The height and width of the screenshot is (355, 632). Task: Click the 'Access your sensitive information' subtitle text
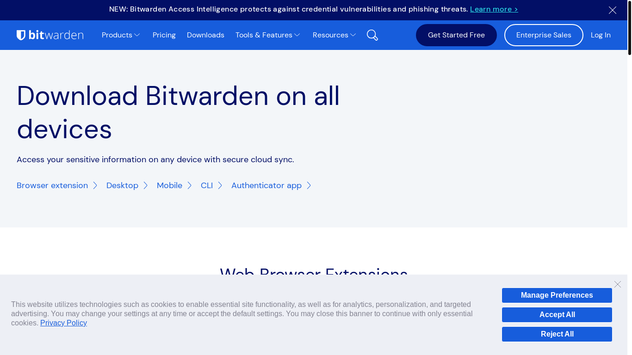(155, 159)
